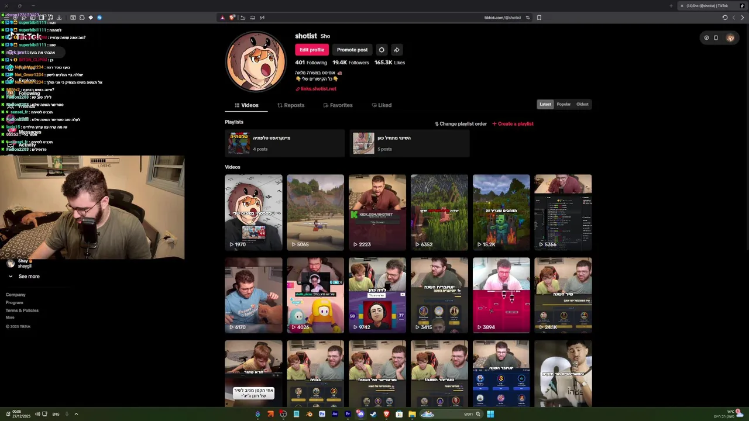
Task: Click Create a playlist
Action: pos(513,124)
